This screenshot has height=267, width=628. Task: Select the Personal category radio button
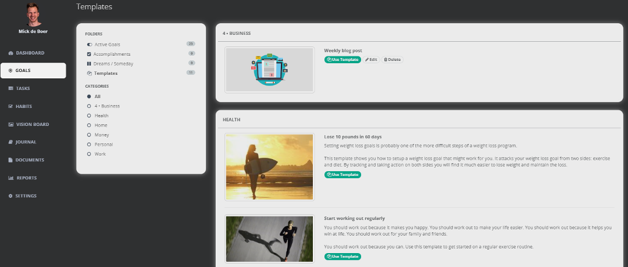89,145
